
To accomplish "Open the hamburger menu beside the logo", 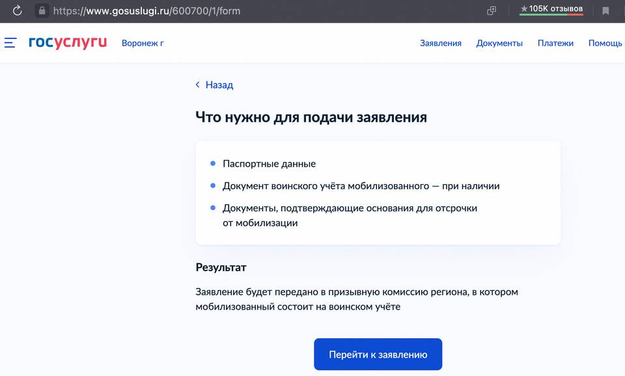I will point(10,43).
